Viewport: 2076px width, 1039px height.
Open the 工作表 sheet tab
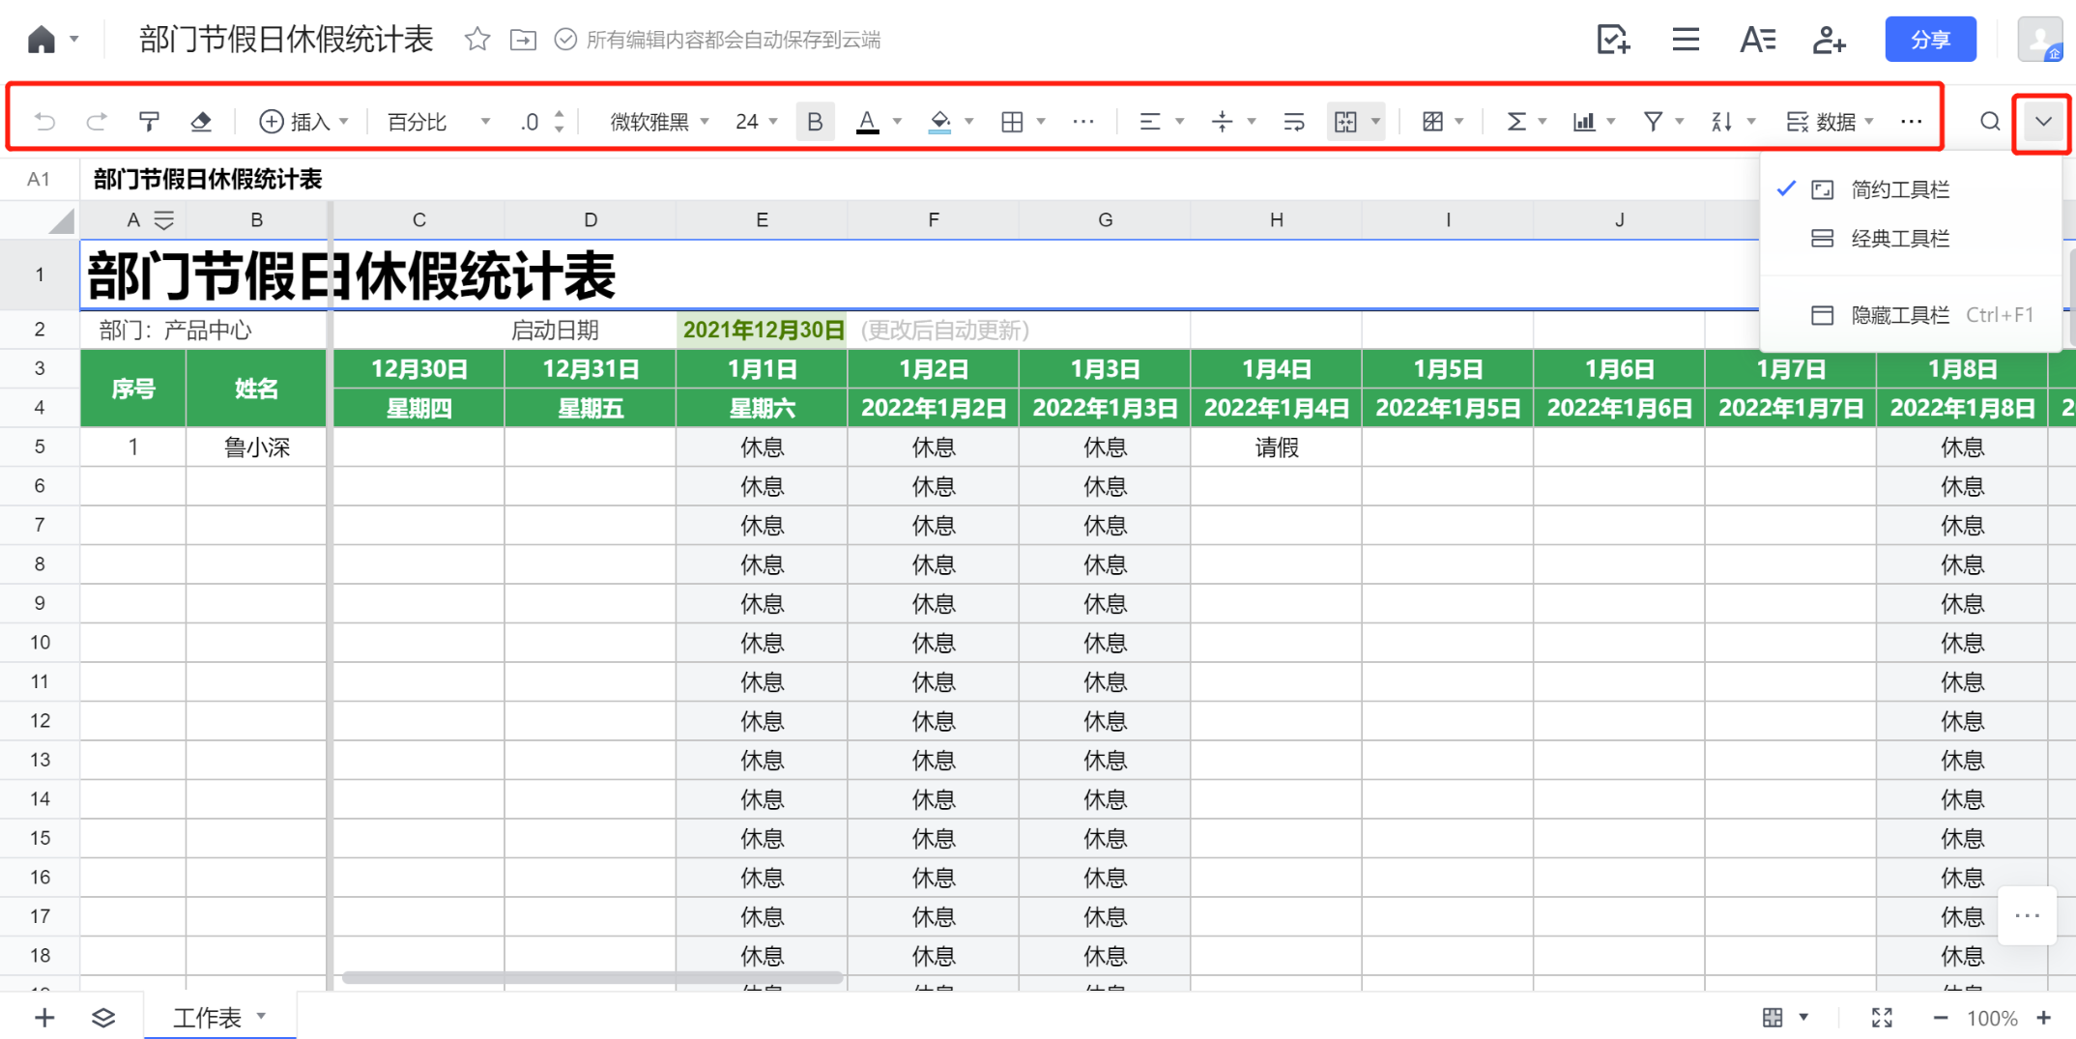point(208,1017)
